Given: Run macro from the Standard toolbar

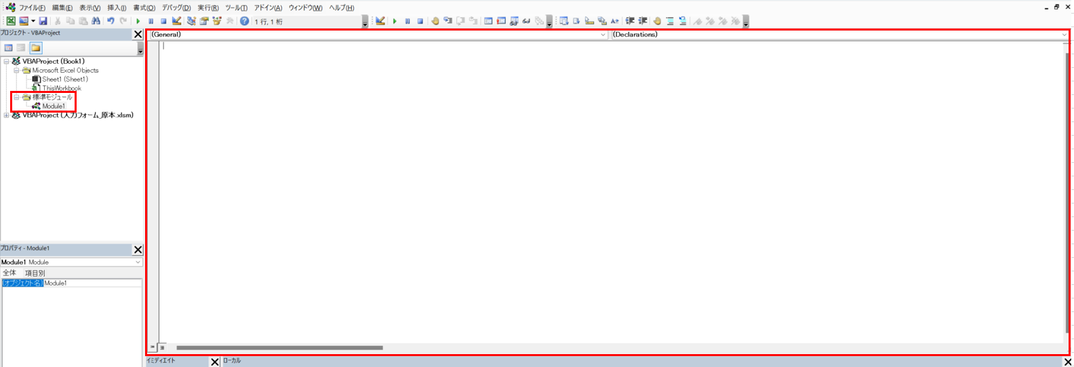Looking at the screenshot, I should (x=138, y=21).
